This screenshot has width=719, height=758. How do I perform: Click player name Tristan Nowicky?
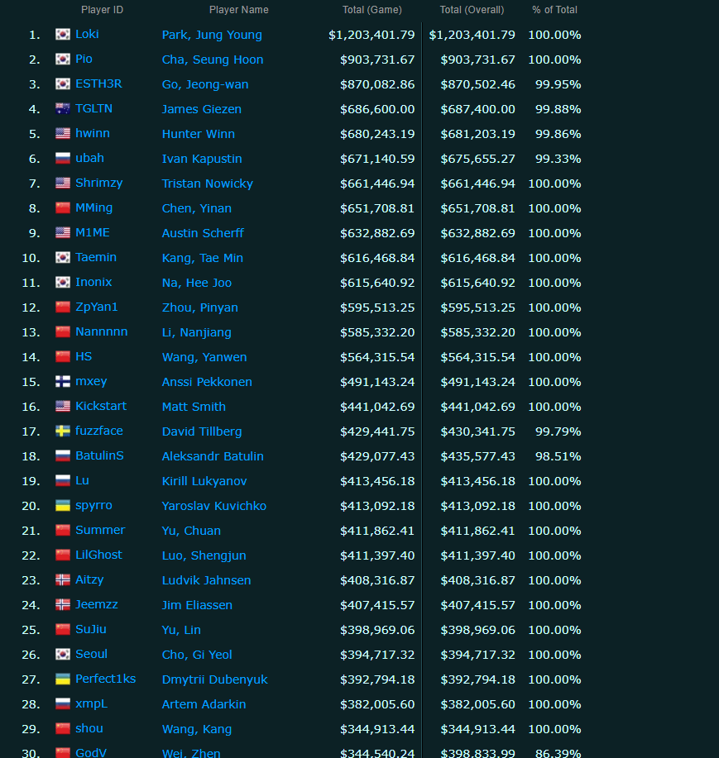tap(207, 184)
